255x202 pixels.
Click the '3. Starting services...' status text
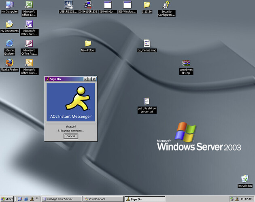(x=71, y=131)
